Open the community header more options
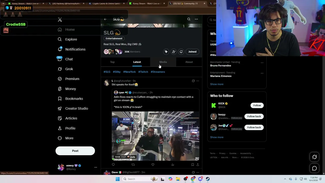Viewport: 325px width, 183px height. (196, 19)
